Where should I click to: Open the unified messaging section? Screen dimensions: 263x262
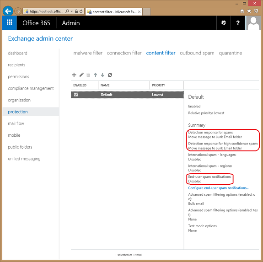point(24,159)
